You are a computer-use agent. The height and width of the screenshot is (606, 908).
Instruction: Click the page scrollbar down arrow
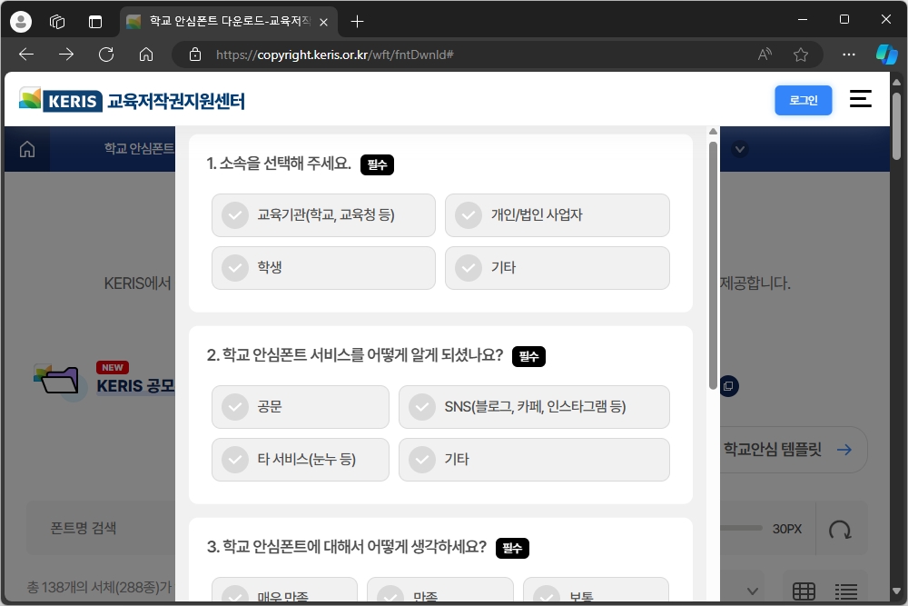[x=896, y=591]
